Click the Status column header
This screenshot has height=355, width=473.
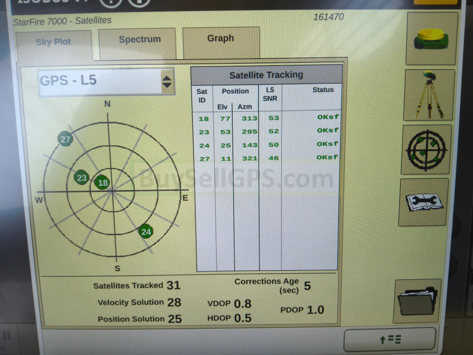pos(323,90)
